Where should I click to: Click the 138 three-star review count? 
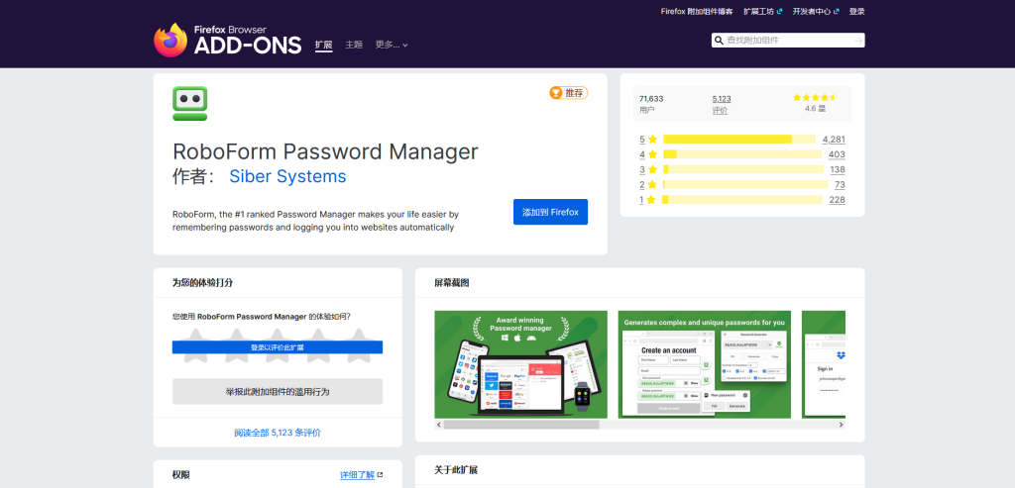(x=838, y=169)
